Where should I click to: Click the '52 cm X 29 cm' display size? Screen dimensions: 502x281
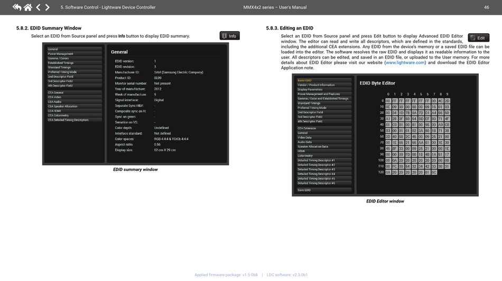coord(164,150)
